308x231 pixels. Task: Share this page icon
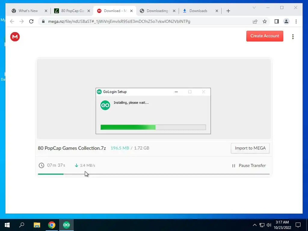click(255, 21)
